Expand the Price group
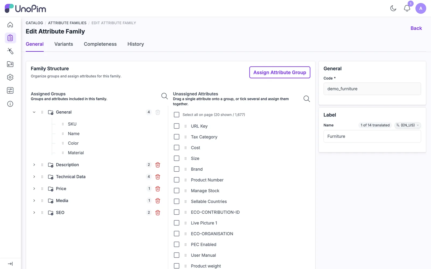Viewport: 431px width, 269px height. coord(34,189)
